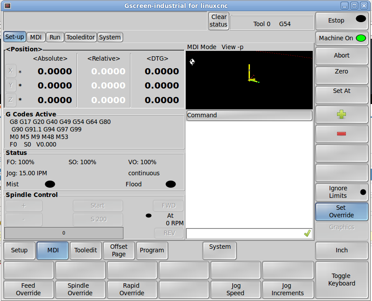This screenshot has width=372, height=301.
Task: Maximize the Gscreen window
Action: (x=354, y=6)
